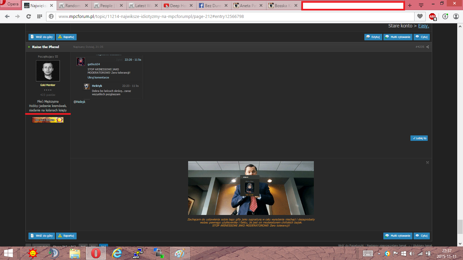
Task: Reload the current page
Action: pyautogui.click(x=28, y=16)
